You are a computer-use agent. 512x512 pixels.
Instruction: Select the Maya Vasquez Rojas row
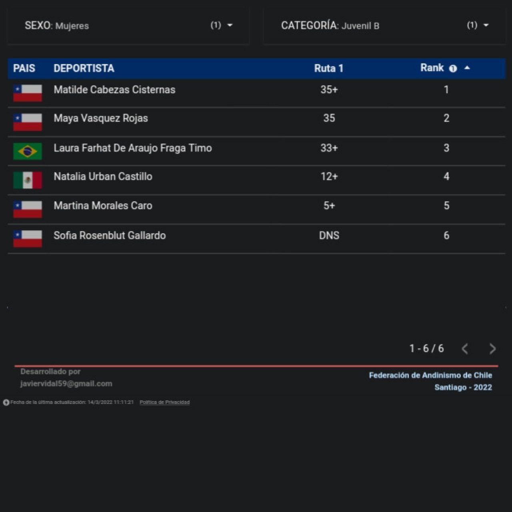(101, 118)
